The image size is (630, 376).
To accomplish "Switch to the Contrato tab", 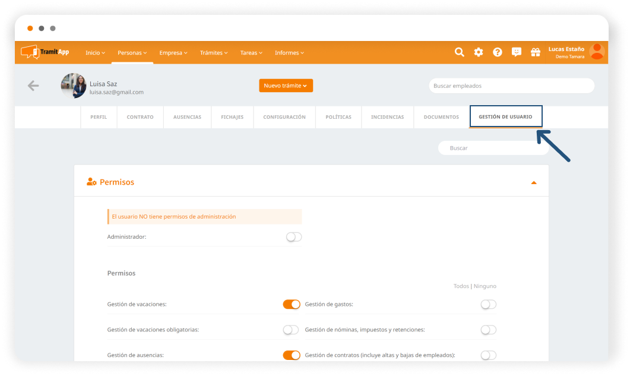I will point(140,117).
